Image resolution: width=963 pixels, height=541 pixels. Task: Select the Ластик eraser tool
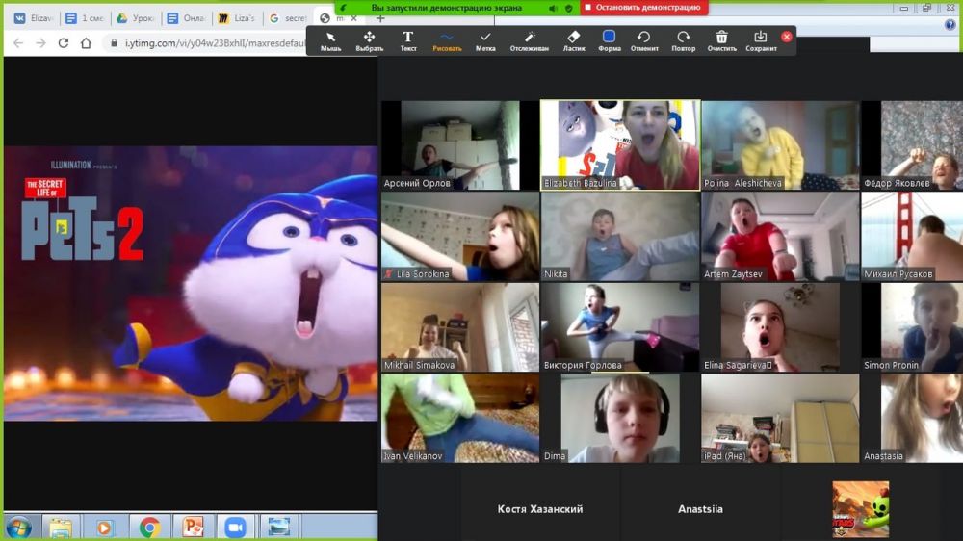(574, 41)
